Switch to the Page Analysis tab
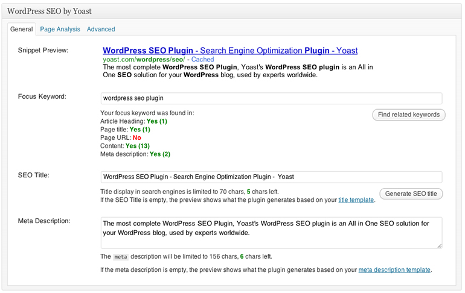 pos(59,29)
